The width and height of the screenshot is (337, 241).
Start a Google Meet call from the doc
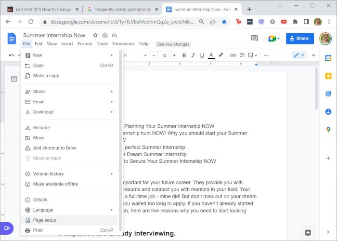click(x=273, y=39)
